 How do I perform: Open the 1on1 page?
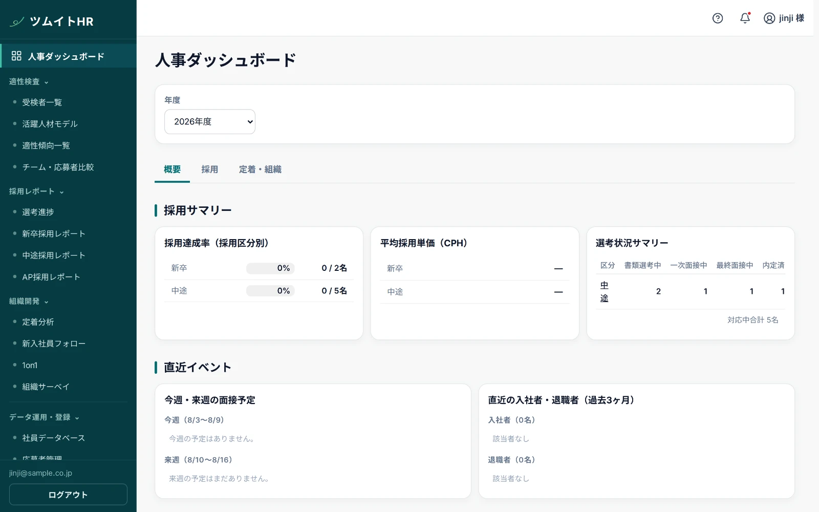pyautogui.click(x=30, y=366)
